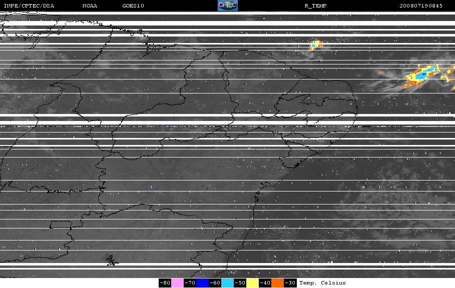455x288 pixels.
Task: Click the -50 legend value
Action: (240, 283)
